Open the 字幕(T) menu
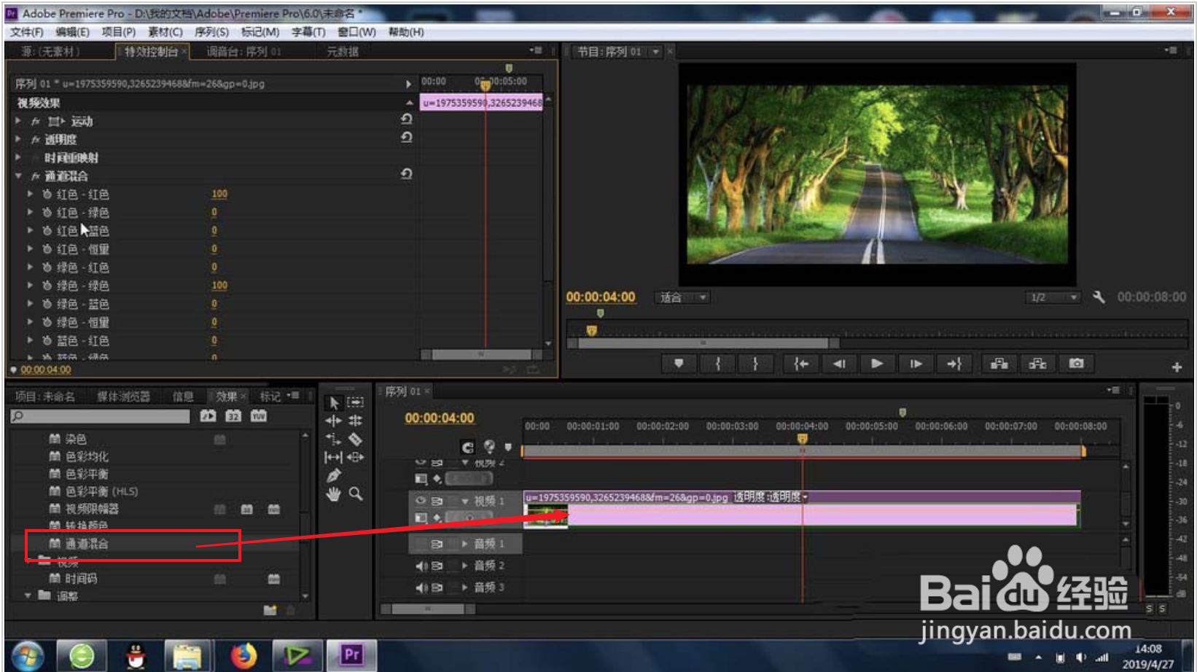The image size is (1197, 672). tap(308, 32)
